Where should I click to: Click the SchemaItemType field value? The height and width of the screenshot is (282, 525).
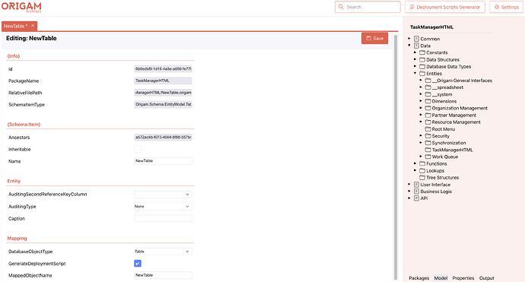[163, 104]
